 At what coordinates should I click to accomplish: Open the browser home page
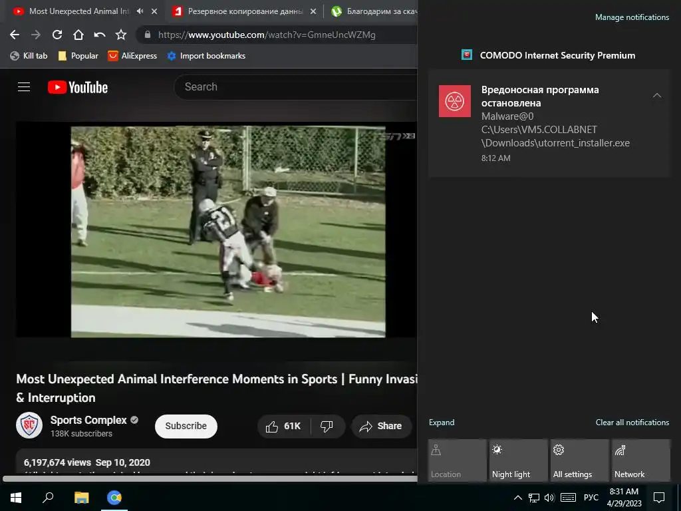tap(78, 35)
